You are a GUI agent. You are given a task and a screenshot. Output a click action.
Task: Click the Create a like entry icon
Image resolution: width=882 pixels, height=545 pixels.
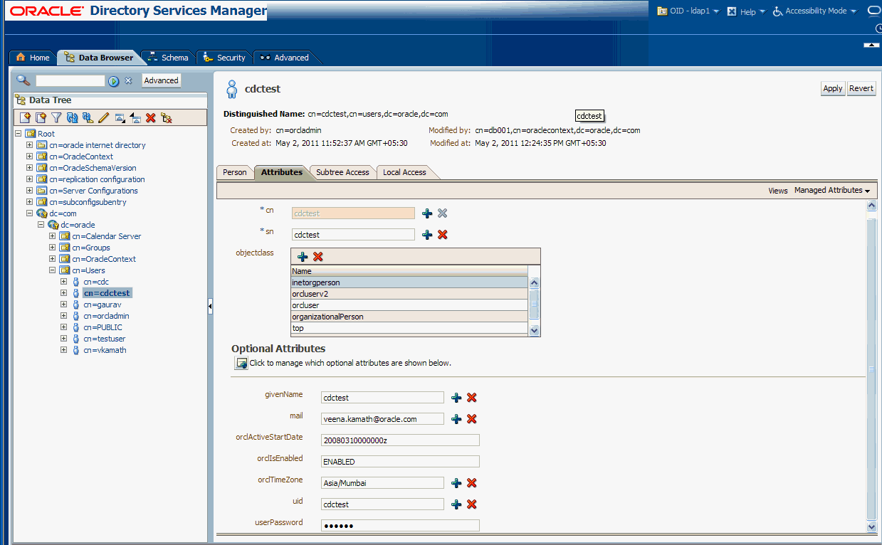pyautogui.click(x=41, y=117)
